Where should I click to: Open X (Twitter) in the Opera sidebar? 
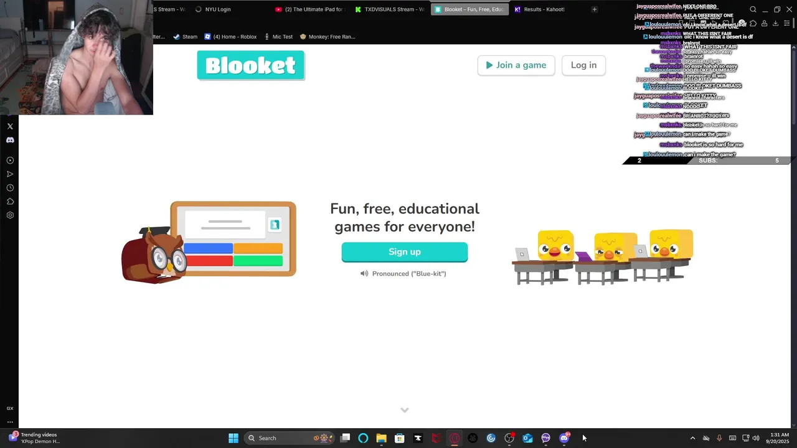coord(10,126)
